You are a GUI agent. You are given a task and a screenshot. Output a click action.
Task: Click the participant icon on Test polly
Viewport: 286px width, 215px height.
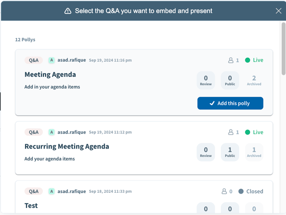click(224, 191)
